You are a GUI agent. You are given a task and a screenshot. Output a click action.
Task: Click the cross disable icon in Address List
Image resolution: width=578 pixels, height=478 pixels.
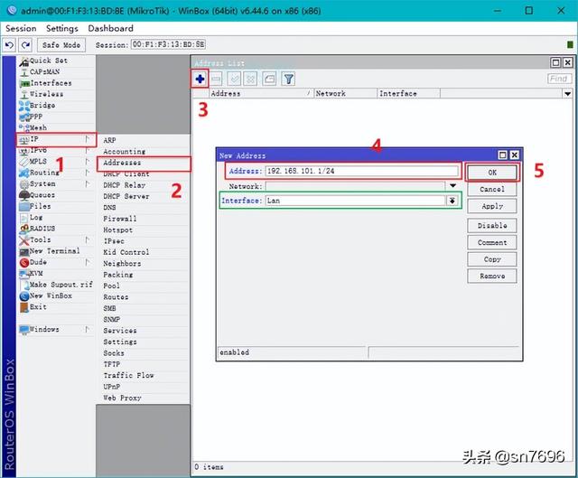[251, 79]
